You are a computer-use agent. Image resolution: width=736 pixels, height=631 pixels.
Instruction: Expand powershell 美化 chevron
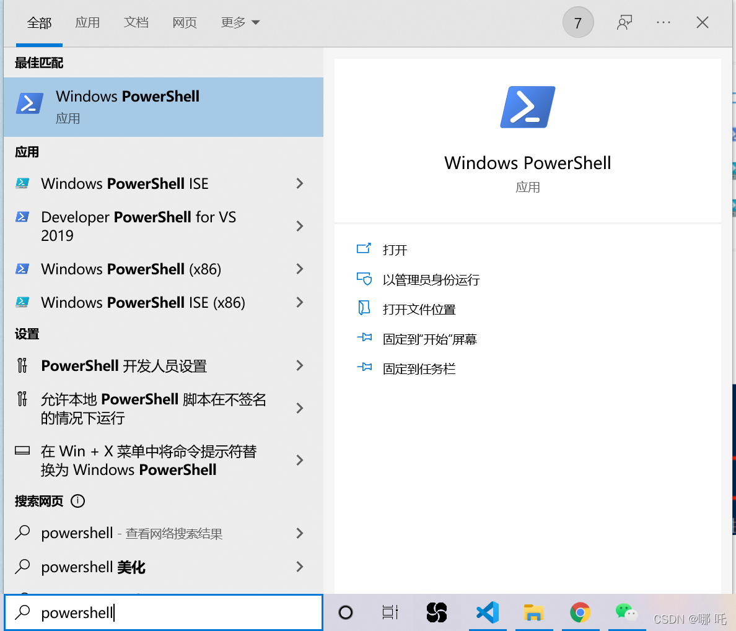coord(299,567)
